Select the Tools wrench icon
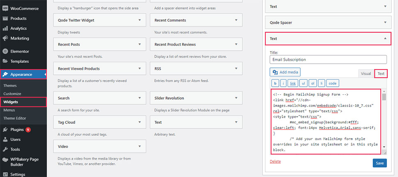The image size is (398, 177). tap(5, 149)
